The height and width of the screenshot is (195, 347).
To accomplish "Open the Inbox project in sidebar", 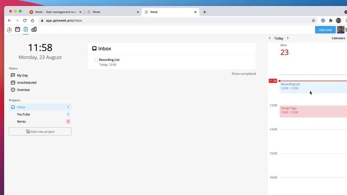I will tap(40, 107).
